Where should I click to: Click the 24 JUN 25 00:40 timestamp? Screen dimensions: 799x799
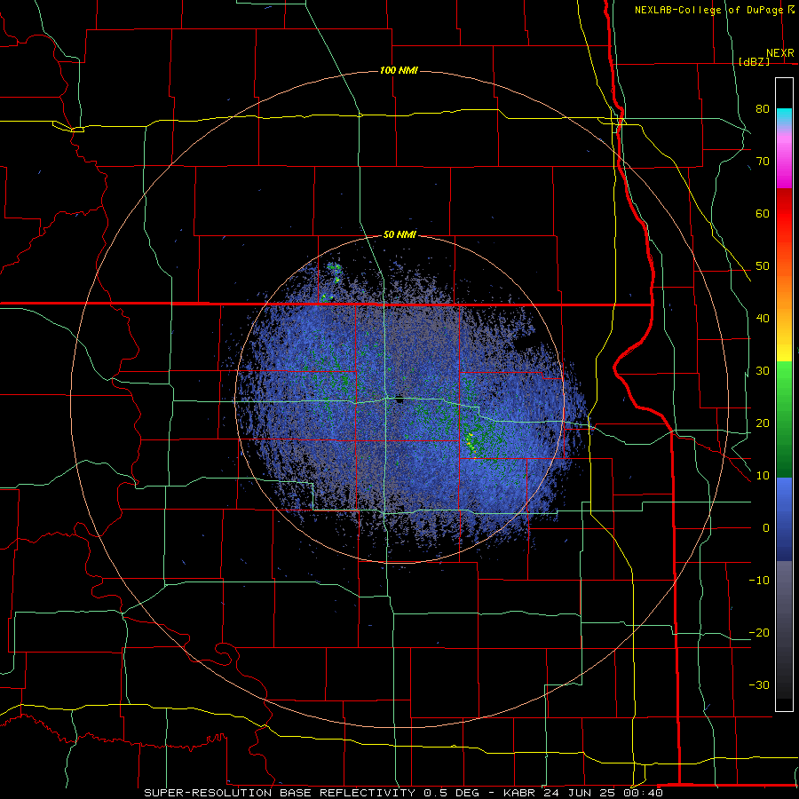(x=603, y=793)
